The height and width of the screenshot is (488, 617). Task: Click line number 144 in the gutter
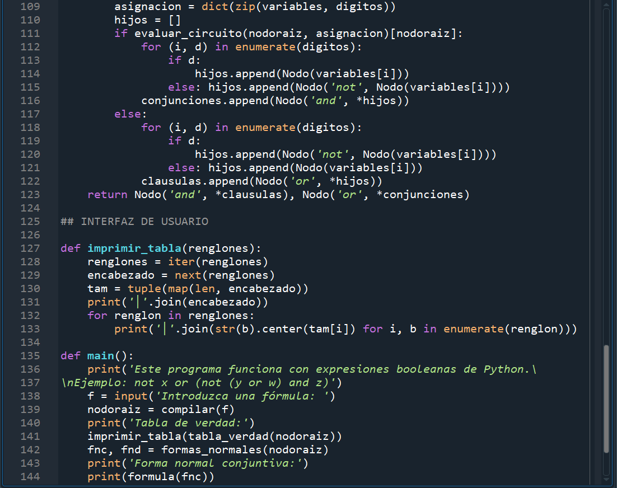[x=31, y=476]
